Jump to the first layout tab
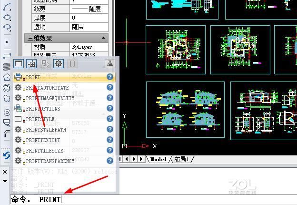Viewport: 297px width, 205px height. click(120, 159)
